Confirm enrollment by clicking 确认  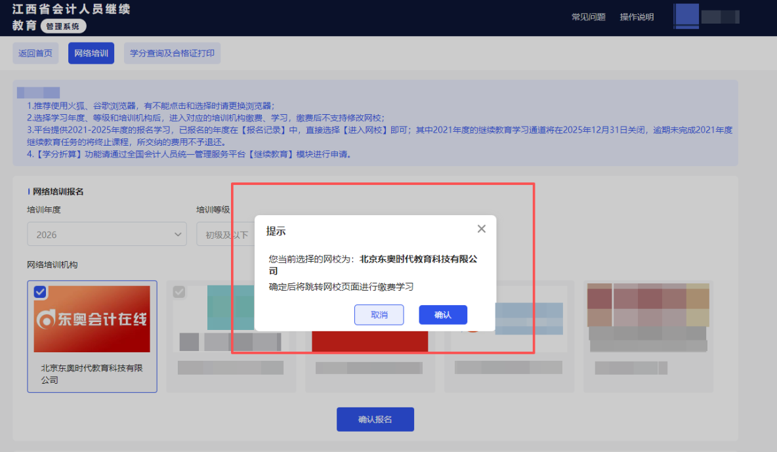tap(443, 315)
